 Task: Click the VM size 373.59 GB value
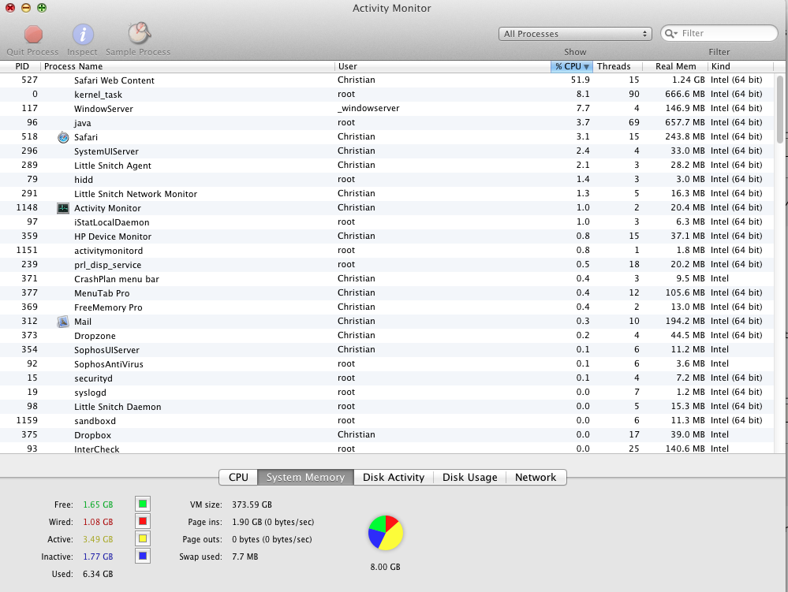pos(252,505)
